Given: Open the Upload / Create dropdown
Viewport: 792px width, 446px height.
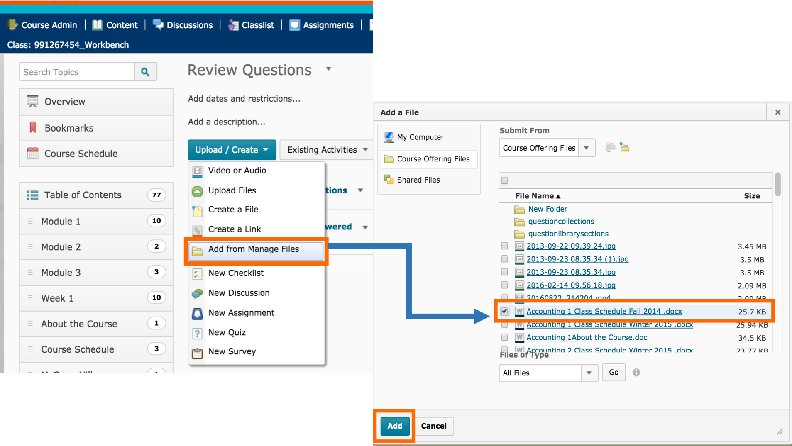Looking at the screenshot, I should (x=232, y=150).
